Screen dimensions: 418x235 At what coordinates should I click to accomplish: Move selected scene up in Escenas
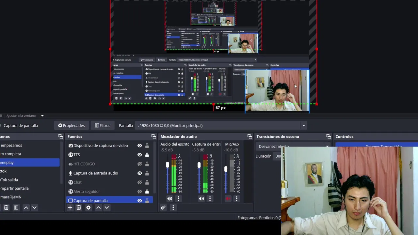click(26, 208)
